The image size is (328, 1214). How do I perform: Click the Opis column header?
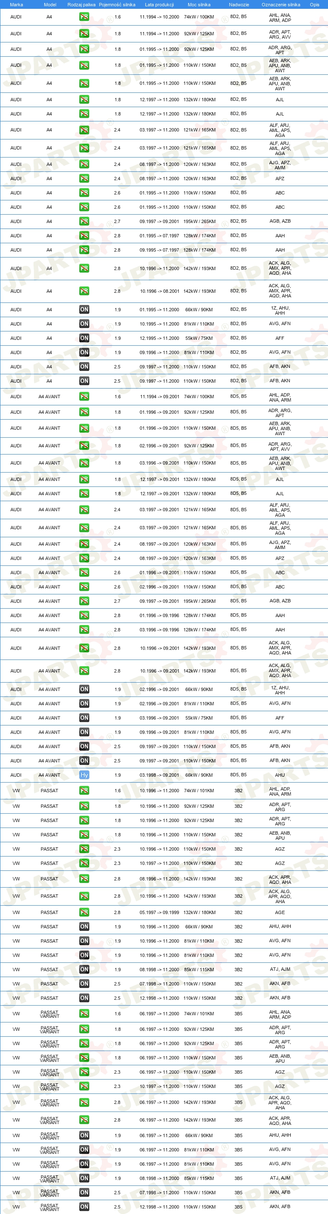[x=314, y=5]
